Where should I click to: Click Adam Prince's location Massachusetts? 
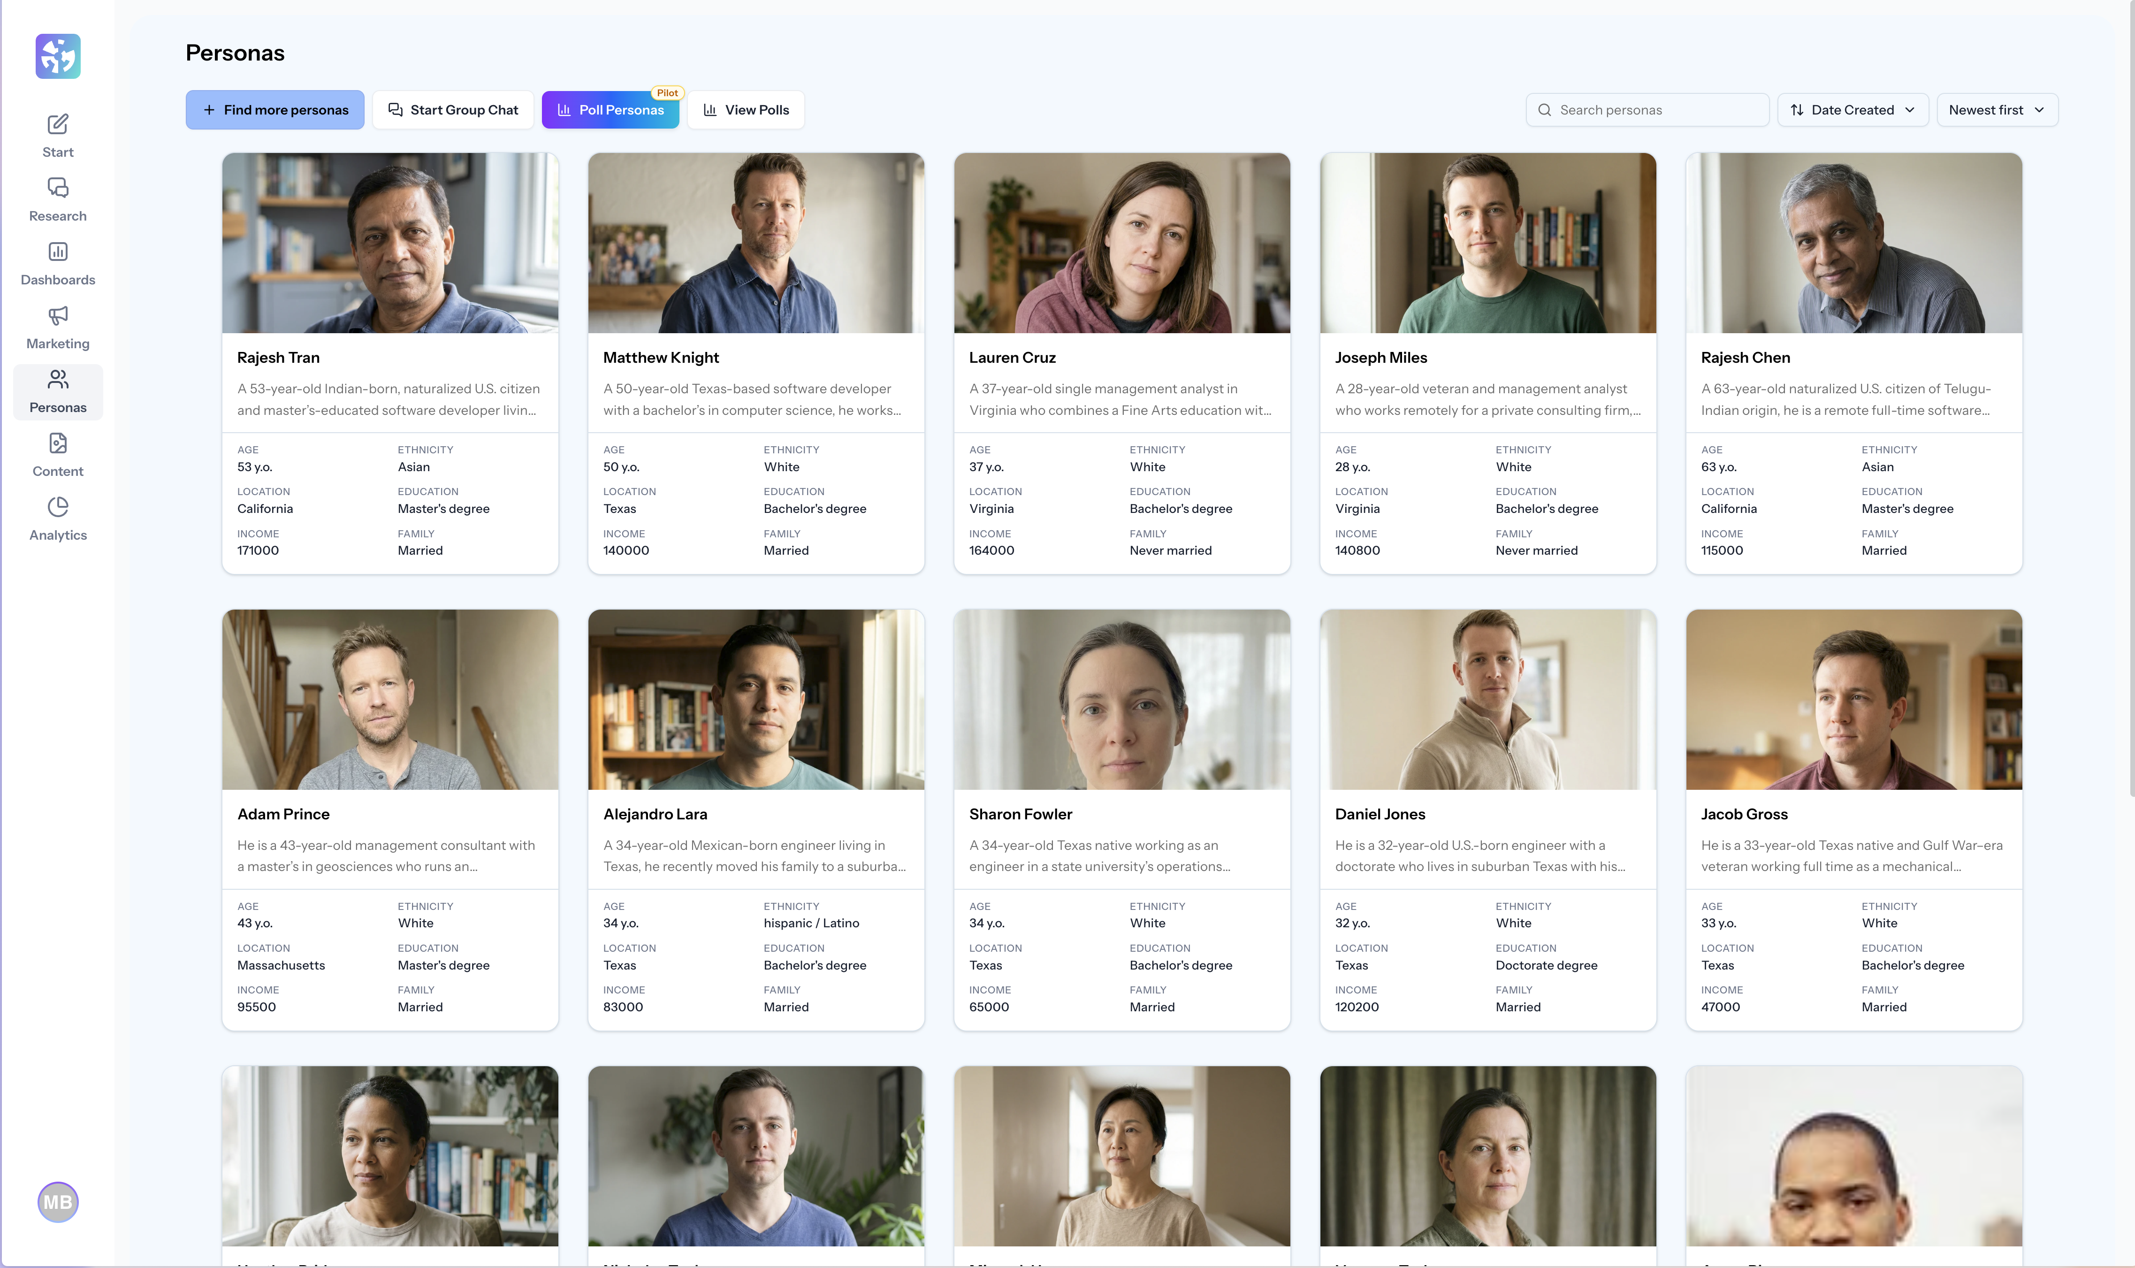tap(281, 965)
